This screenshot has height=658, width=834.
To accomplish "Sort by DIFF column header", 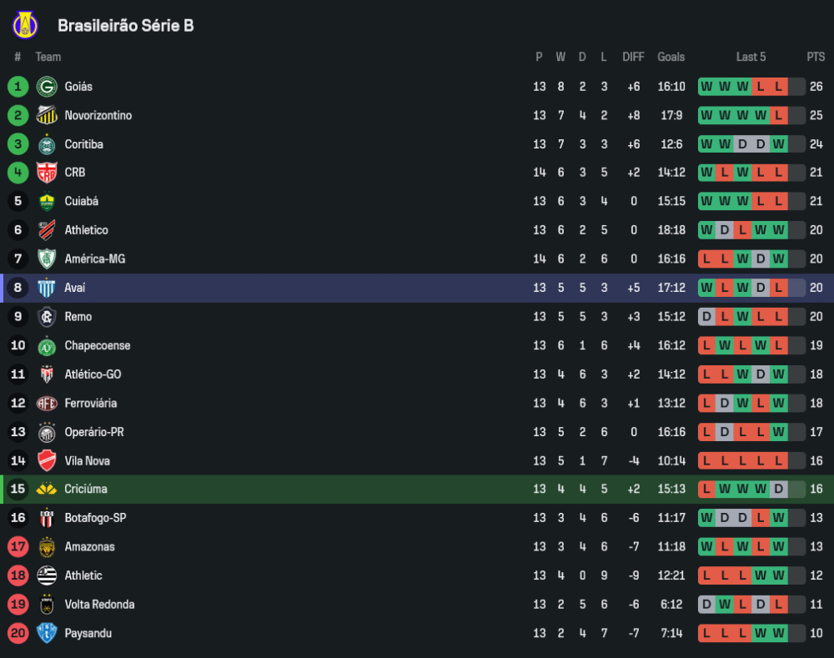I will (633, 57).
